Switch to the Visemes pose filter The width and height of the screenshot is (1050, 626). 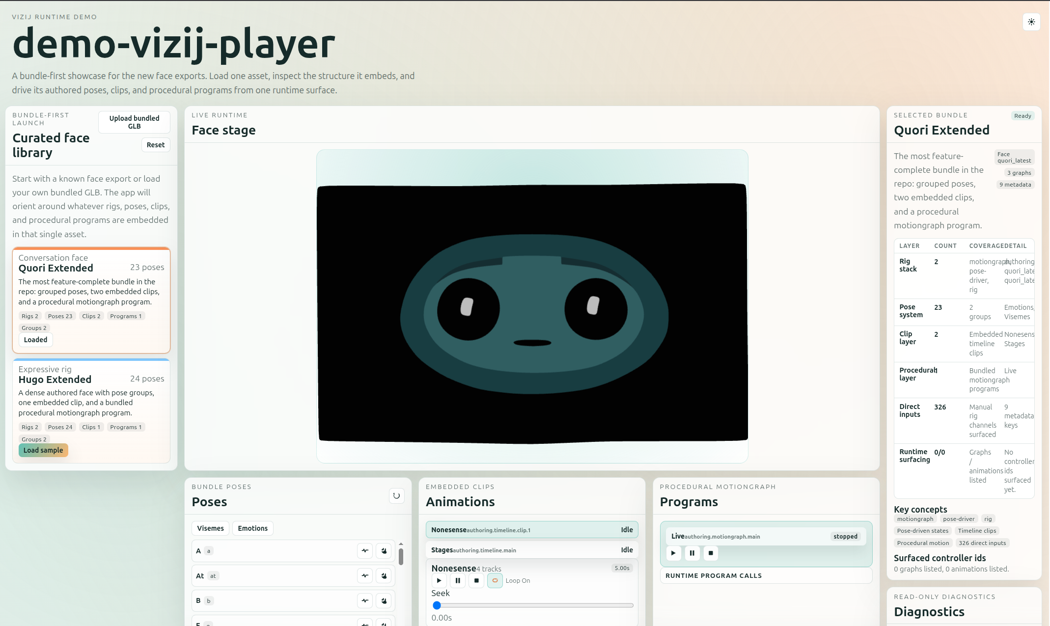(x=210, y=528)
